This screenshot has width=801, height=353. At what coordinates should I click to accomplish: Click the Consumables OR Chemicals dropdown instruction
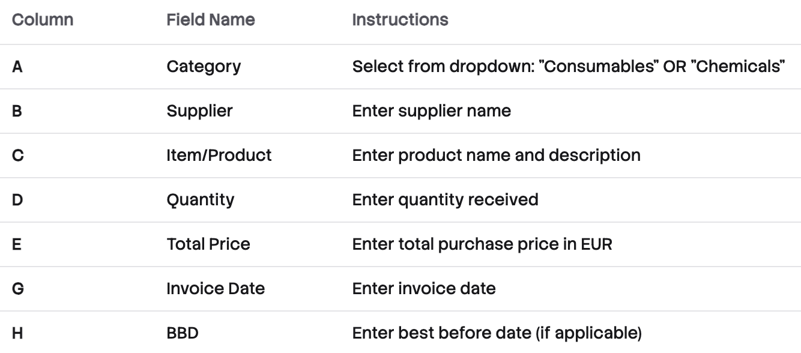click(x=569, y=66)
